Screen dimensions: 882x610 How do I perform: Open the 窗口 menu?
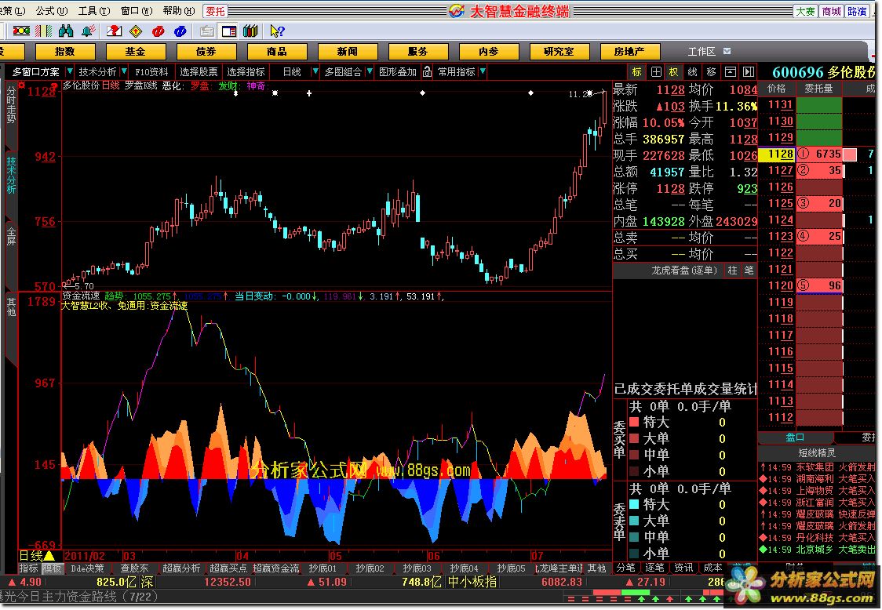pos(136,11)
